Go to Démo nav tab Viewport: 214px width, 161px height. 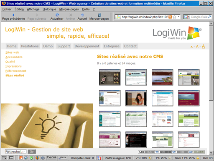click(x=48, y=46)
